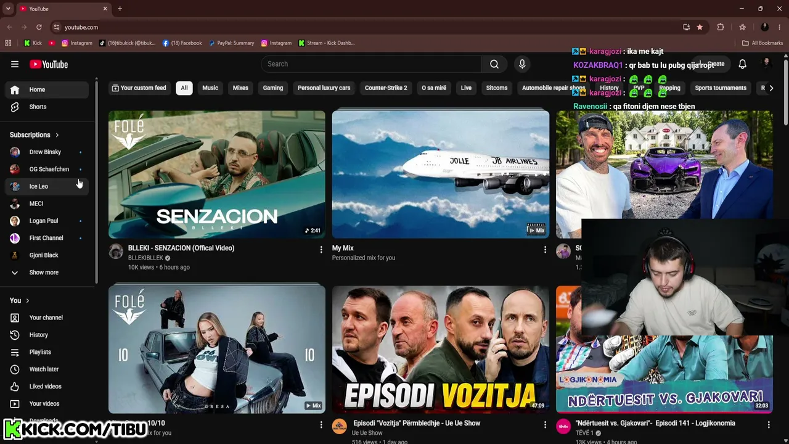Open Chrome apps grid icon

[x=8, y=43]
